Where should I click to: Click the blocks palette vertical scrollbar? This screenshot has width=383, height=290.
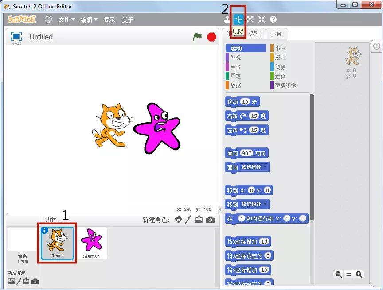(x=312, y=156)
